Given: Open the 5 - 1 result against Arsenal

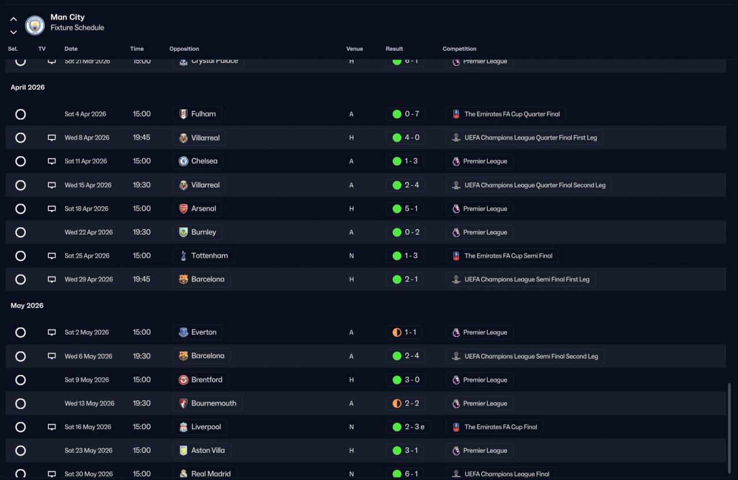Looking at the screenshot, I should pyautogui.click(x=405, y=209).
